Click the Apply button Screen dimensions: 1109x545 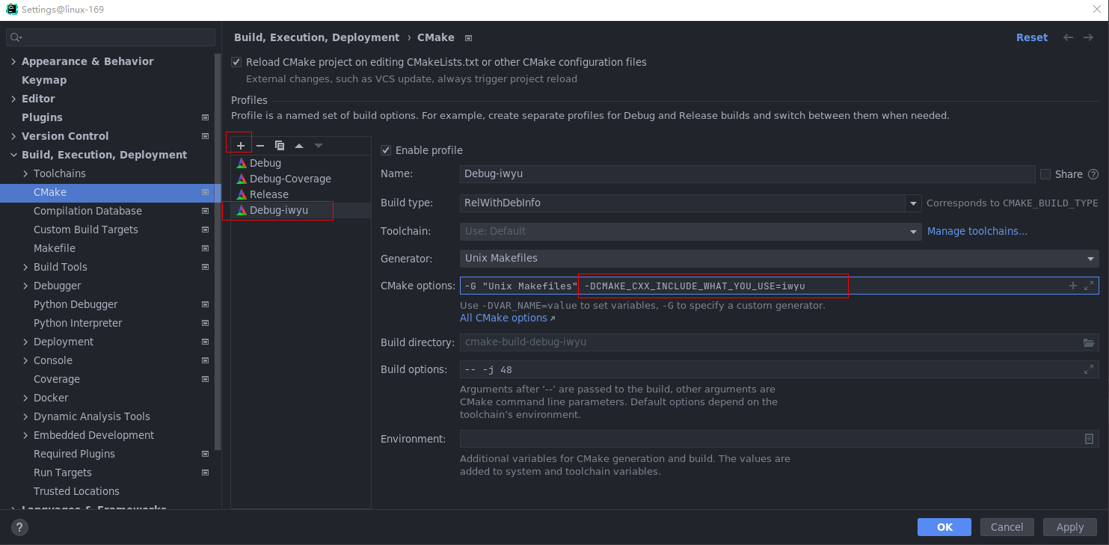(1069, 527)
